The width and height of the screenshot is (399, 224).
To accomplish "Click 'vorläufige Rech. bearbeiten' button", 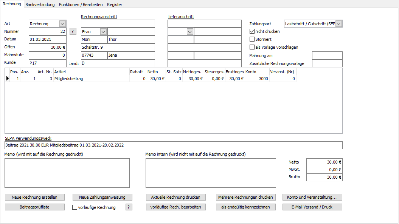I will [x=175, y=207].
